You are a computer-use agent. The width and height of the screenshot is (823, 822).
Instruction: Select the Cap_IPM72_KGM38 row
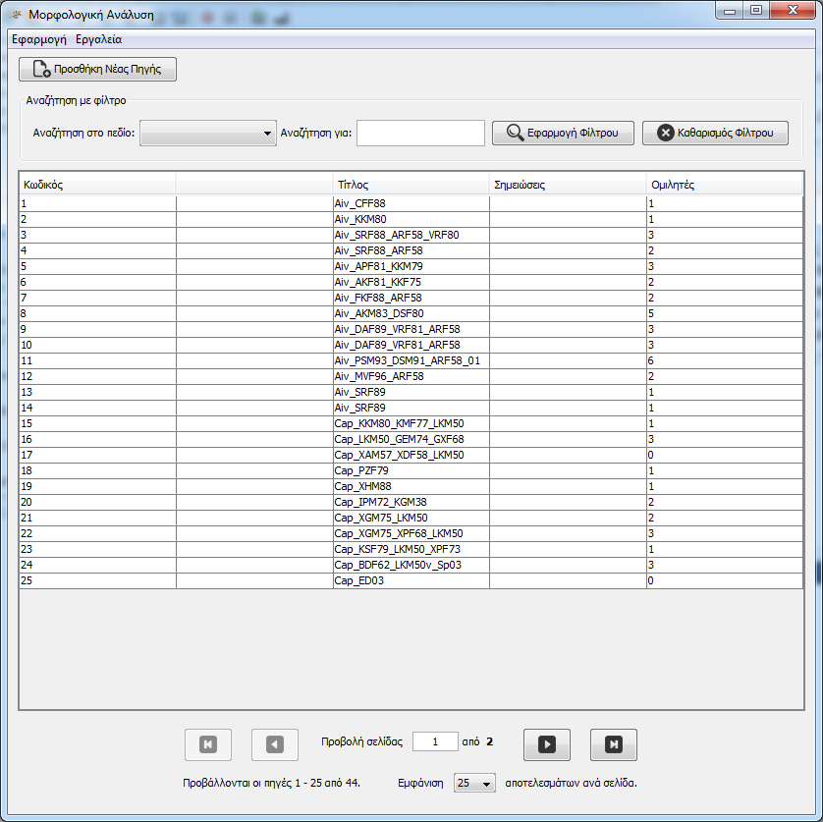tap(411, 503)
